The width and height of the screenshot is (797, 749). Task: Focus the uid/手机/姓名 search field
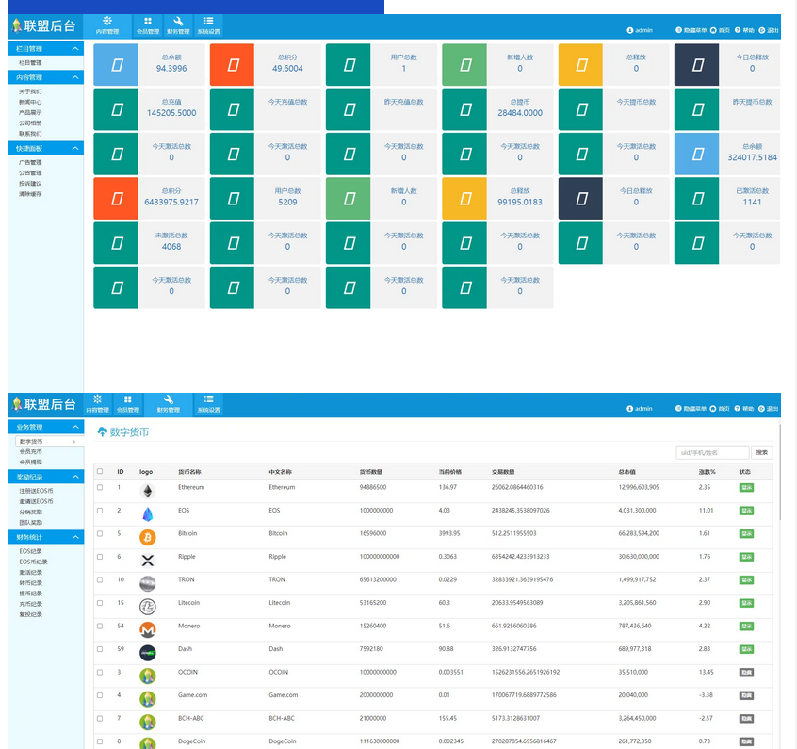712,452
